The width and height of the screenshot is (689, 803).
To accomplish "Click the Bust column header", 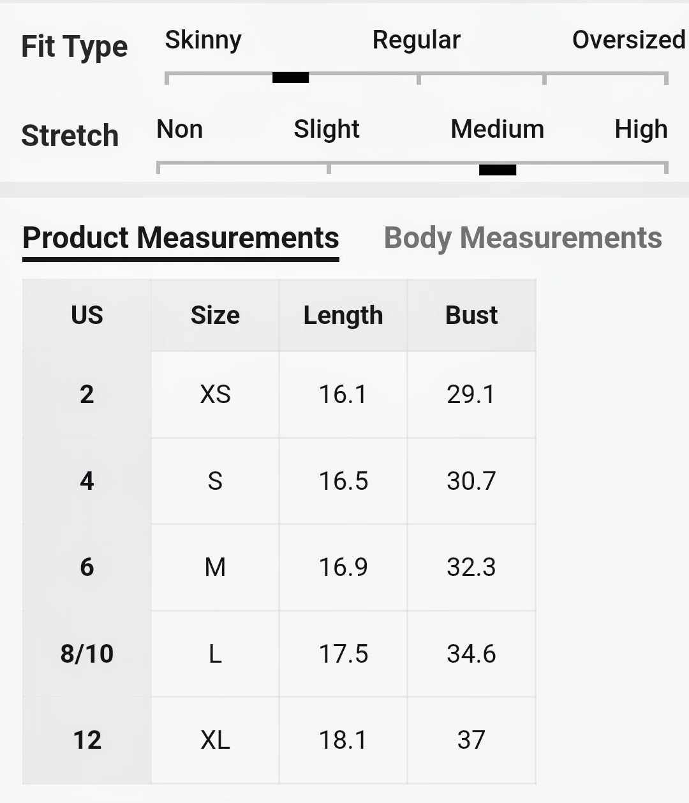I will pos(471,315).
